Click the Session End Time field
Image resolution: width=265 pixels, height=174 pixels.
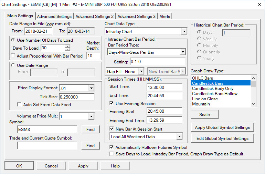point(165,96)
